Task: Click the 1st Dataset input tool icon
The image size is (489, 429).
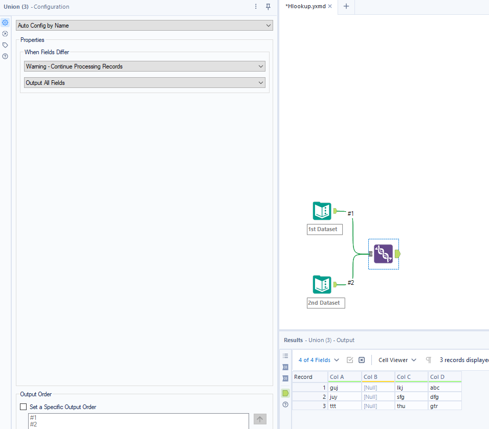Action: pyautogui.click(x=322, y=211)
